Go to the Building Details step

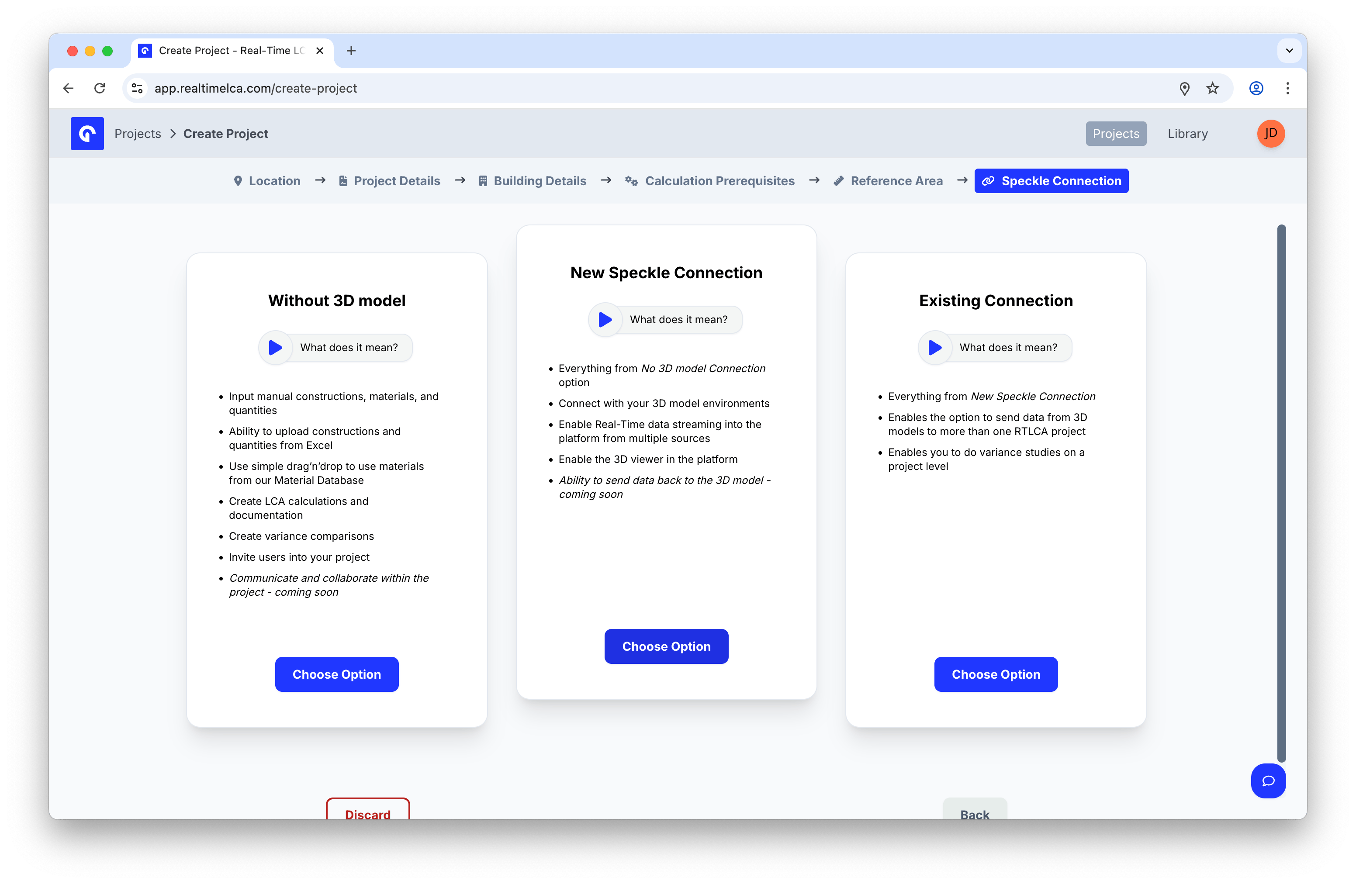[532, 180]
